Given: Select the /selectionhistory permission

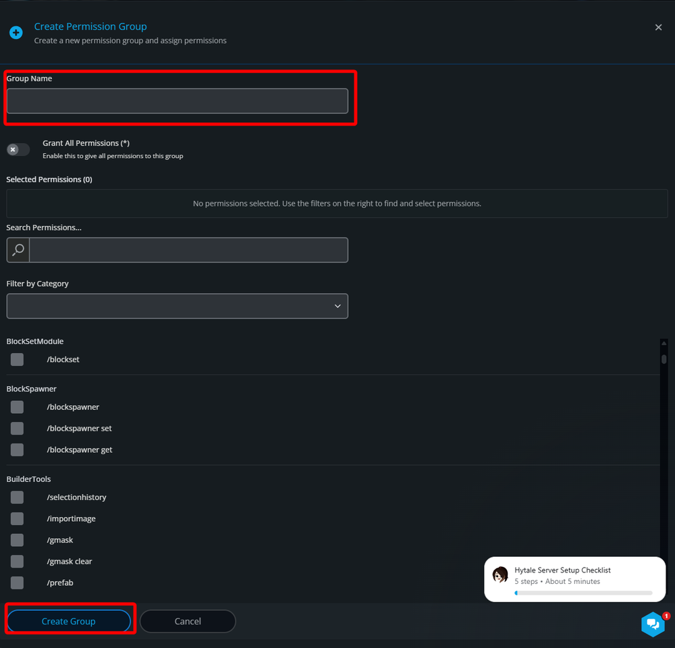Looking at the screenshot, I should (x=17, y=497).
